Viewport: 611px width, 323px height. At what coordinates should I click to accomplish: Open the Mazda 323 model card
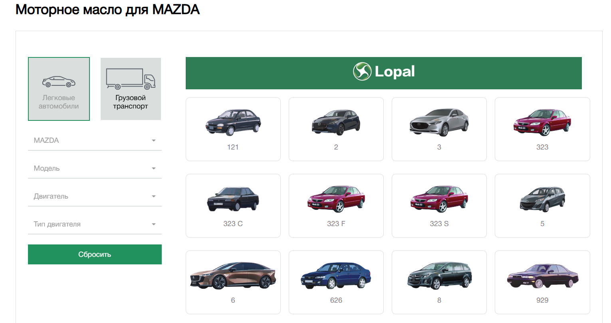tap(542, 129)
